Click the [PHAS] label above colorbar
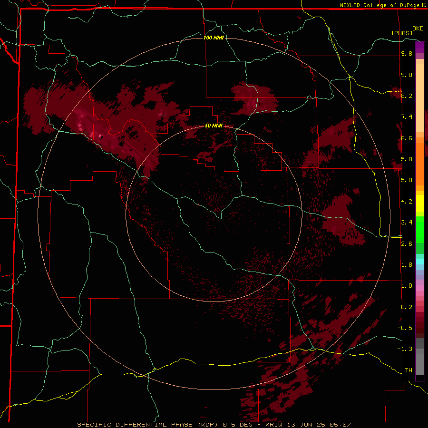The height and width of the screenshot is (428, 428). pos(402,33)
